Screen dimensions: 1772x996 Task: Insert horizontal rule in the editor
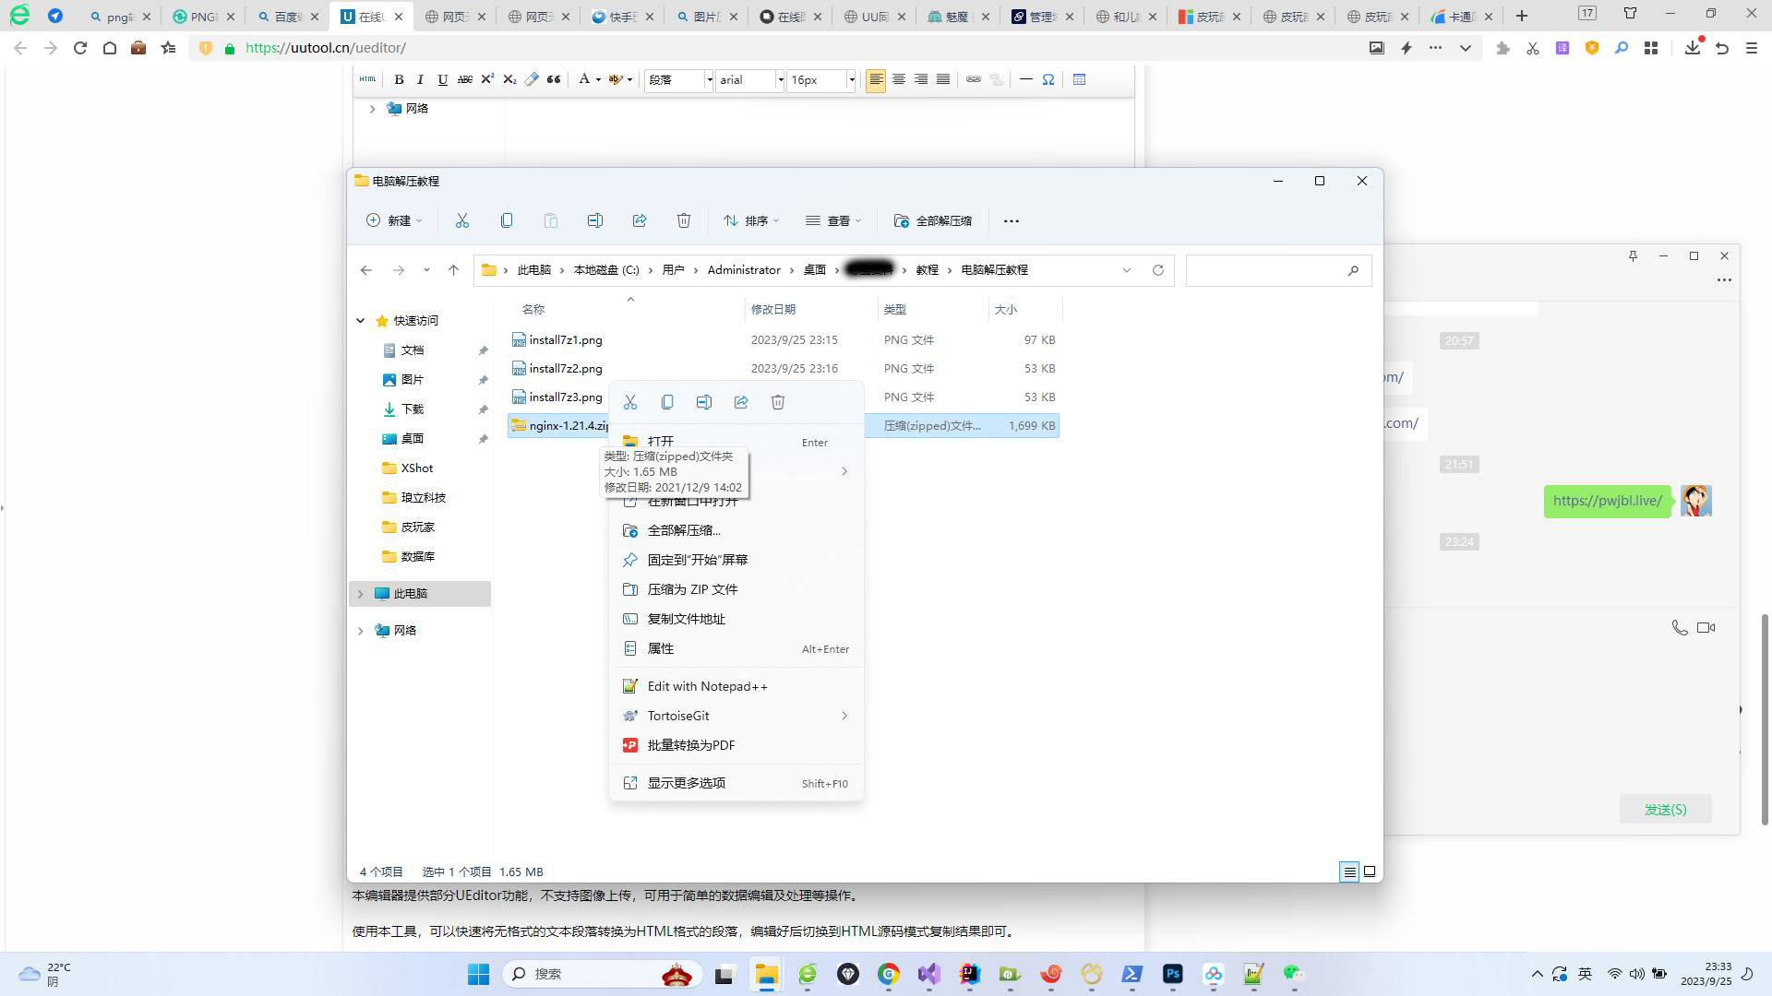tap(1025, 80)
